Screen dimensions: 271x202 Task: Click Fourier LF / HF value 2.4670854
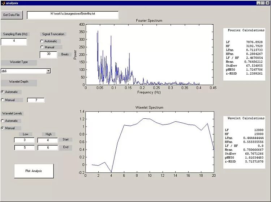pyautogui.click(x=254, y=58)
